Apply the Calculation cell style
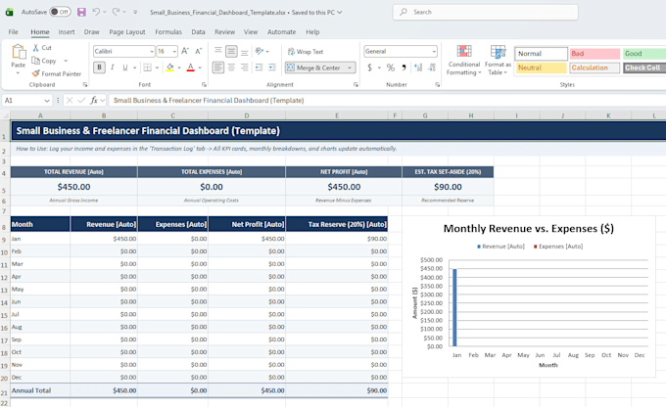 click(x=595, y=68)
